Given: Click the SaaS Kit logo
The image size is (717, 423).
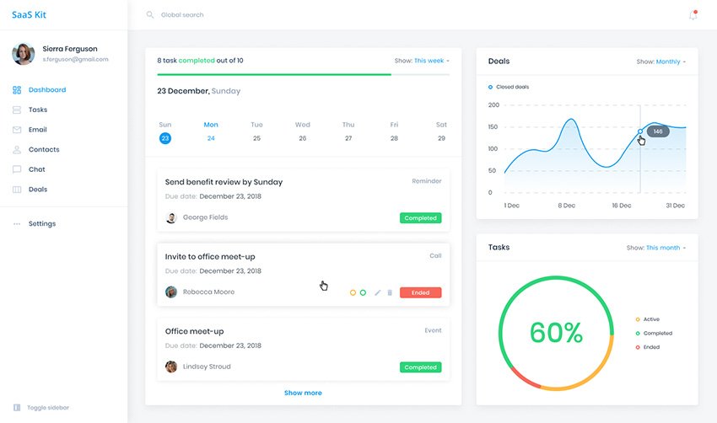Looking at the screenshot, I should pyautogui.click(x=29, y=14).
